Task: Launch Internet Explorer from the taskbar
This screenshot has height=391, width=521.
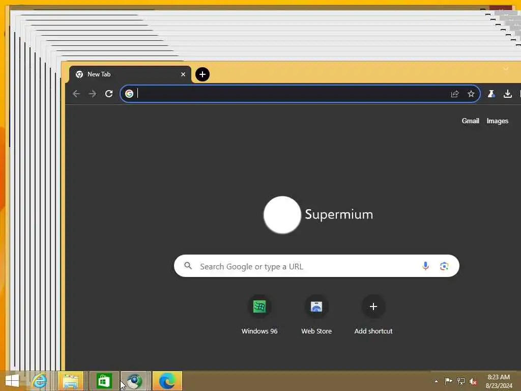Action: pyautogui.click(x=40, y=381)
